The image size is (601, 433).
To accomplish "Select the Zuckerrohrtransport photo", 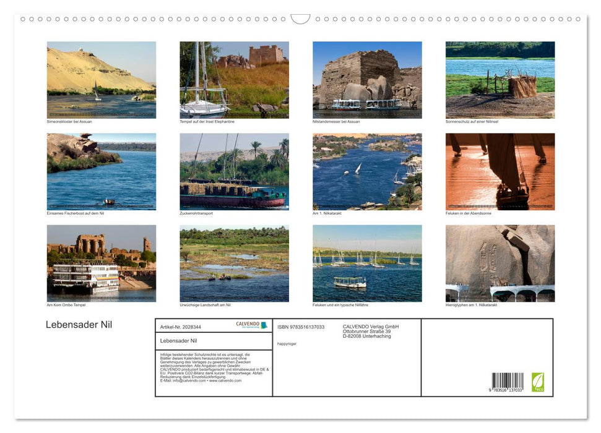I will click(233, 171).
